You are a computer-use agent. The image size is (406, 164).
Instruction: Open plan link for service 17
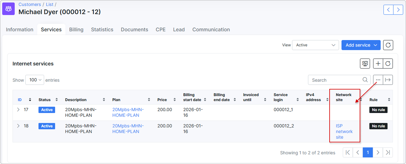[x=128, y=112]
